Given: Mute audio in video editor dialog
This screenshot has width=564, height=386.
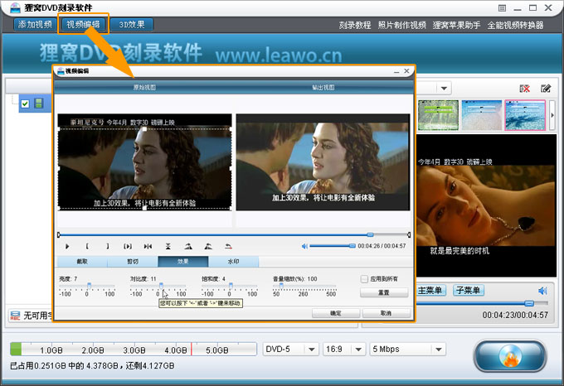Looking at the screenshot, I should 304,246.
